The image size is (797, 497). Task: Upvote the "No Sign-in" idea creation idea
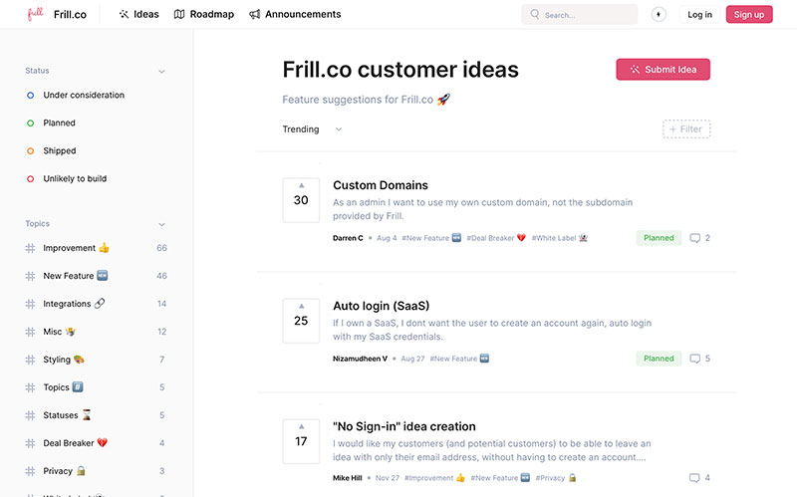pyautogui.click(x=301, y=441)
